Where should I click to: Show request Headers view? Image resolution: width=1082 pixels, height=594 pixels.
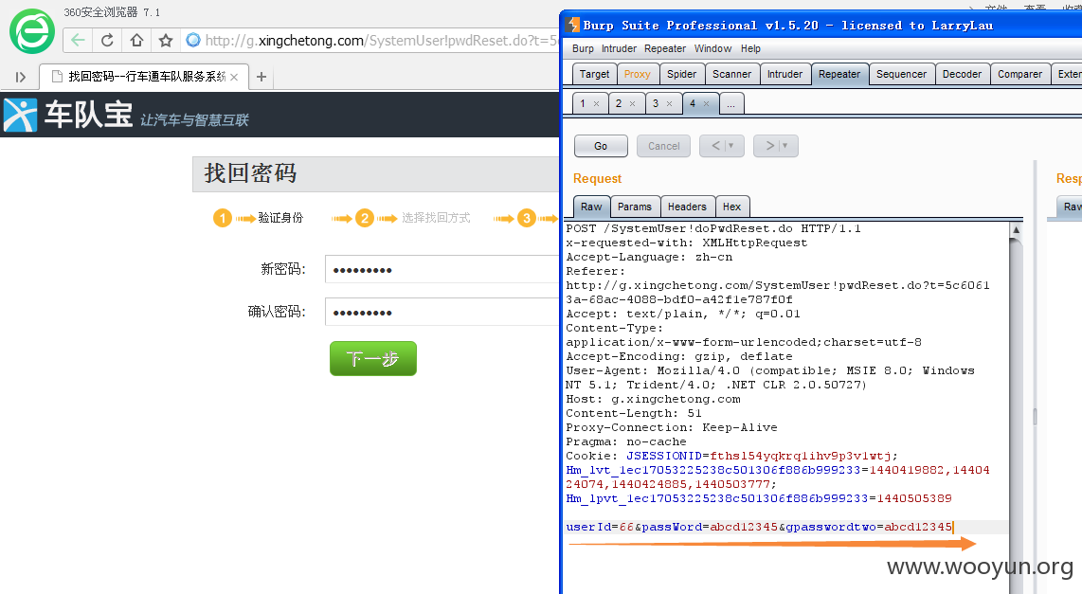coord(687,207)
